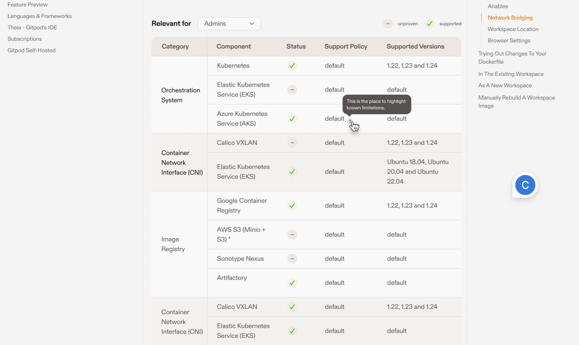Click the unproven status icon for AWS S3
Viewport: 579px width, 345px height.
pyautogui.click(x=292, y=234)
